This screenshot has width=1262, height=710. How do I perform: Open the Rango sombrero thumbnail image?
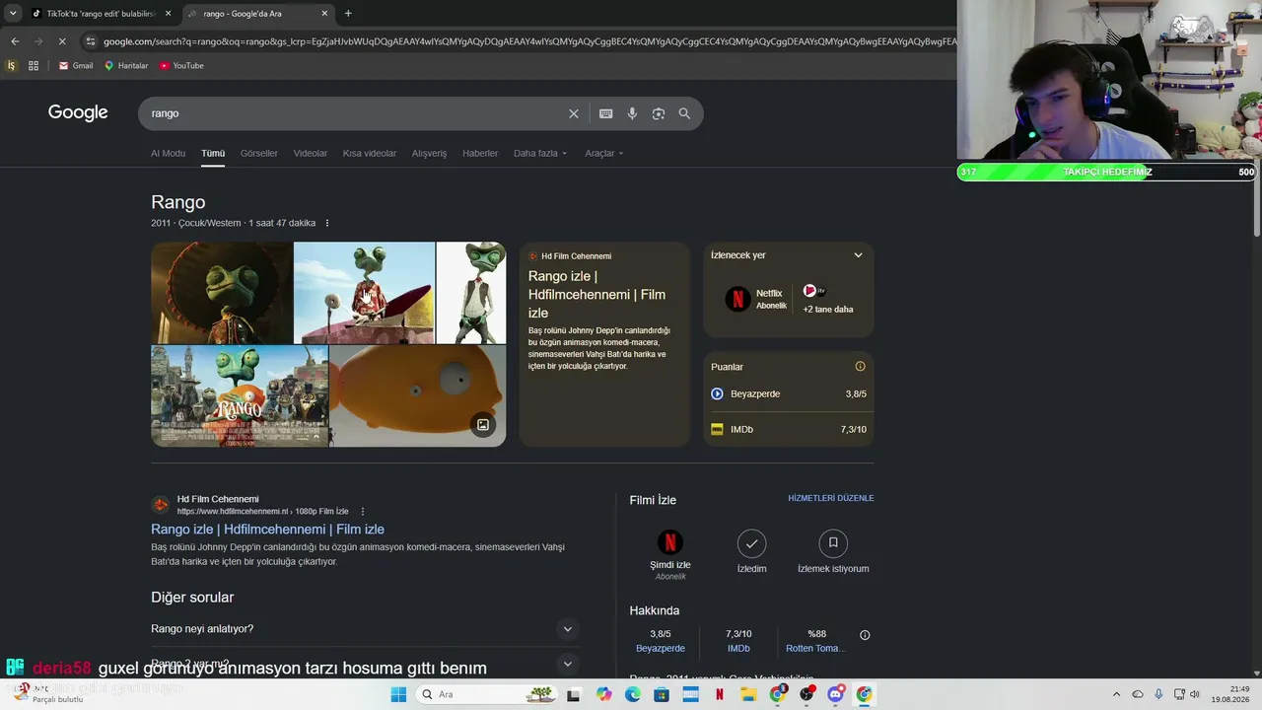222,293
